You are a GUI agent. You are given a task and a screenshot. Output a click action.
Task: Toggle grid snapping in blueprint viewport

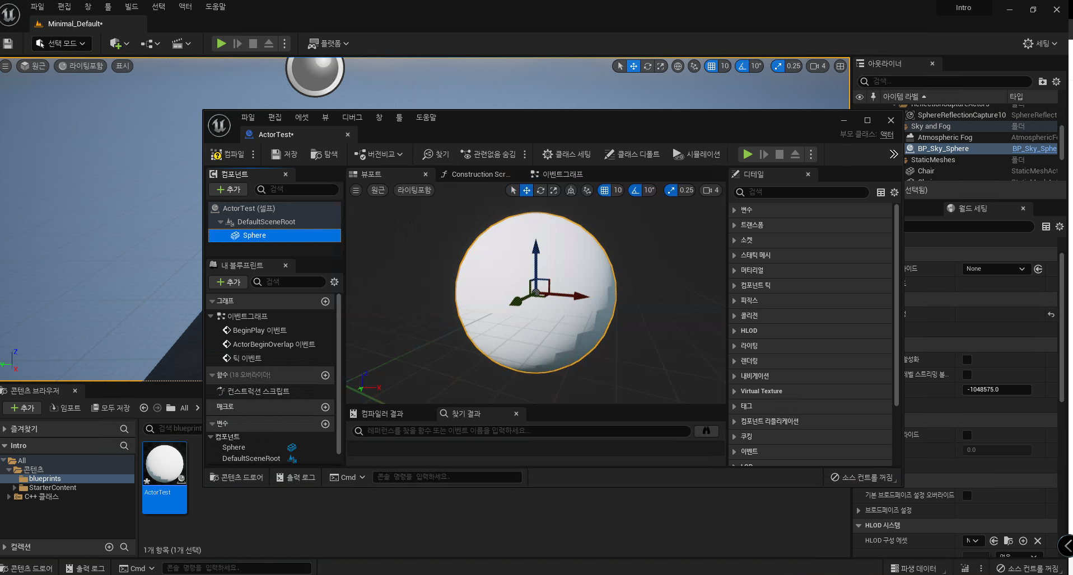[x=604, y=190]
